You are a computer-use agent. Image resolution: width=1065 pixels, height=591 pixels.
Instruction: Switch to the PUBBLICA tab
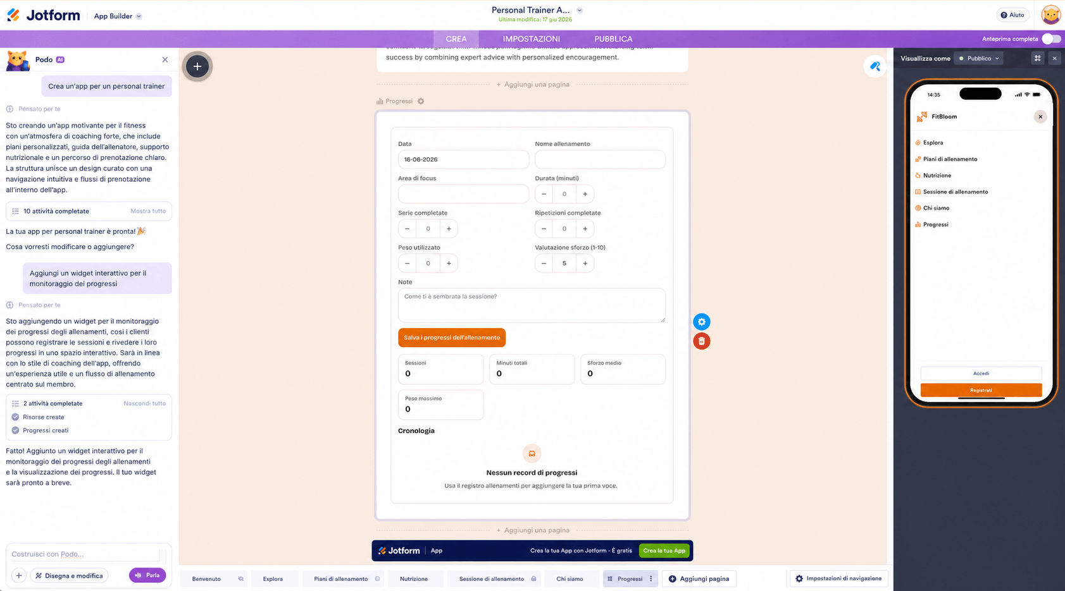(x=613, y=39)
